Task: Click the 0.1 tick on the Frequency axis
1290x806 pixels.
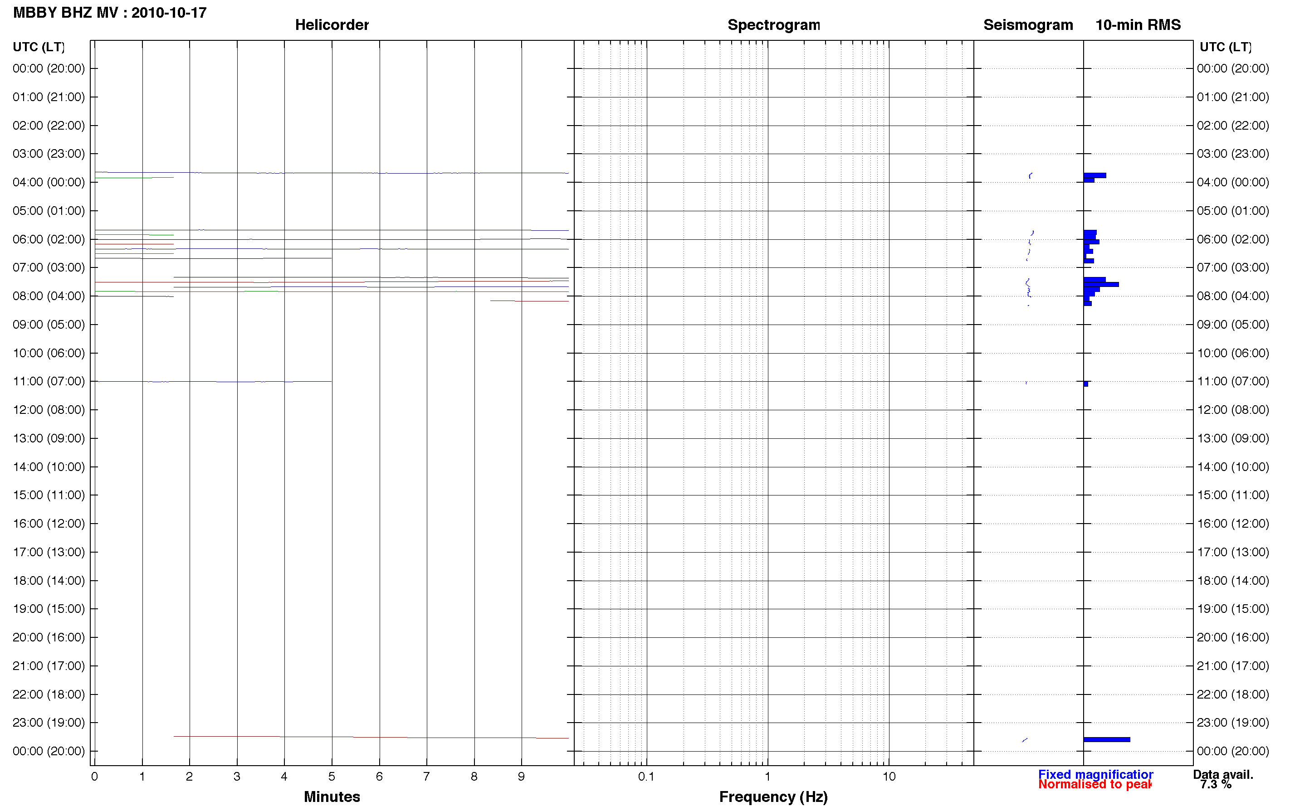Action: coord(646,777)
